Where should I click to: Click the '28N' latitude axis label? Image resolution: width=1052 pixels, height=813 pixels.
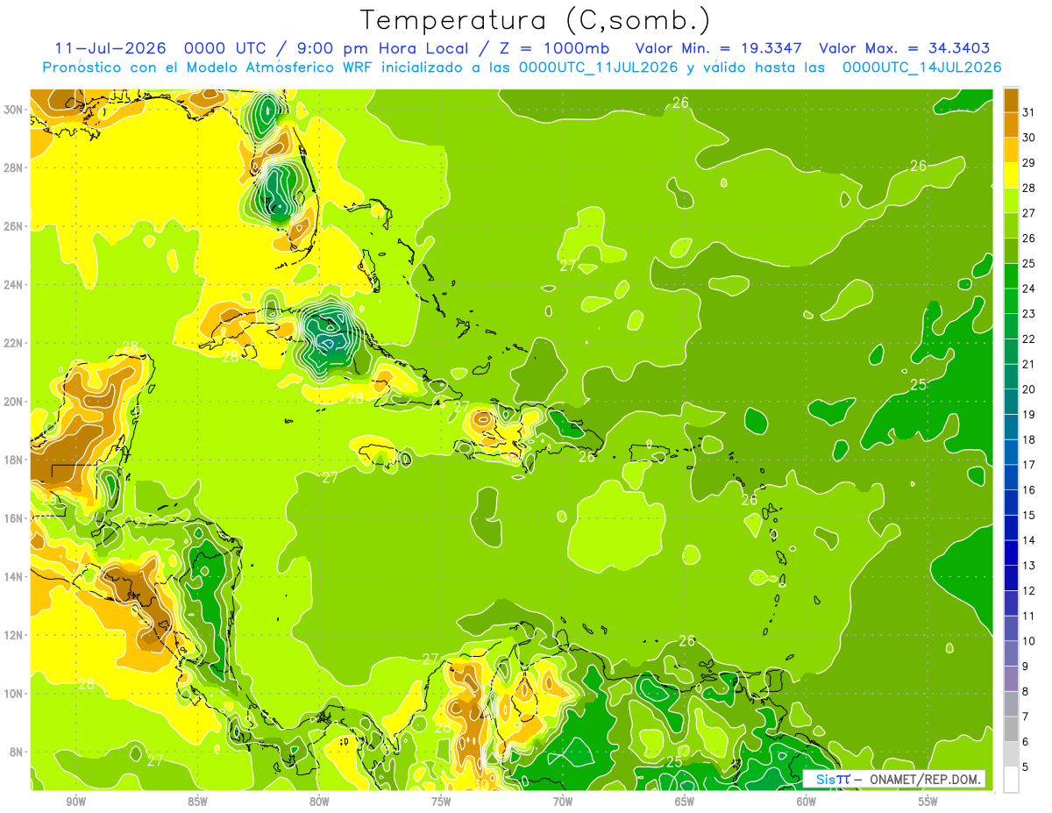click(x=13, y=168)
